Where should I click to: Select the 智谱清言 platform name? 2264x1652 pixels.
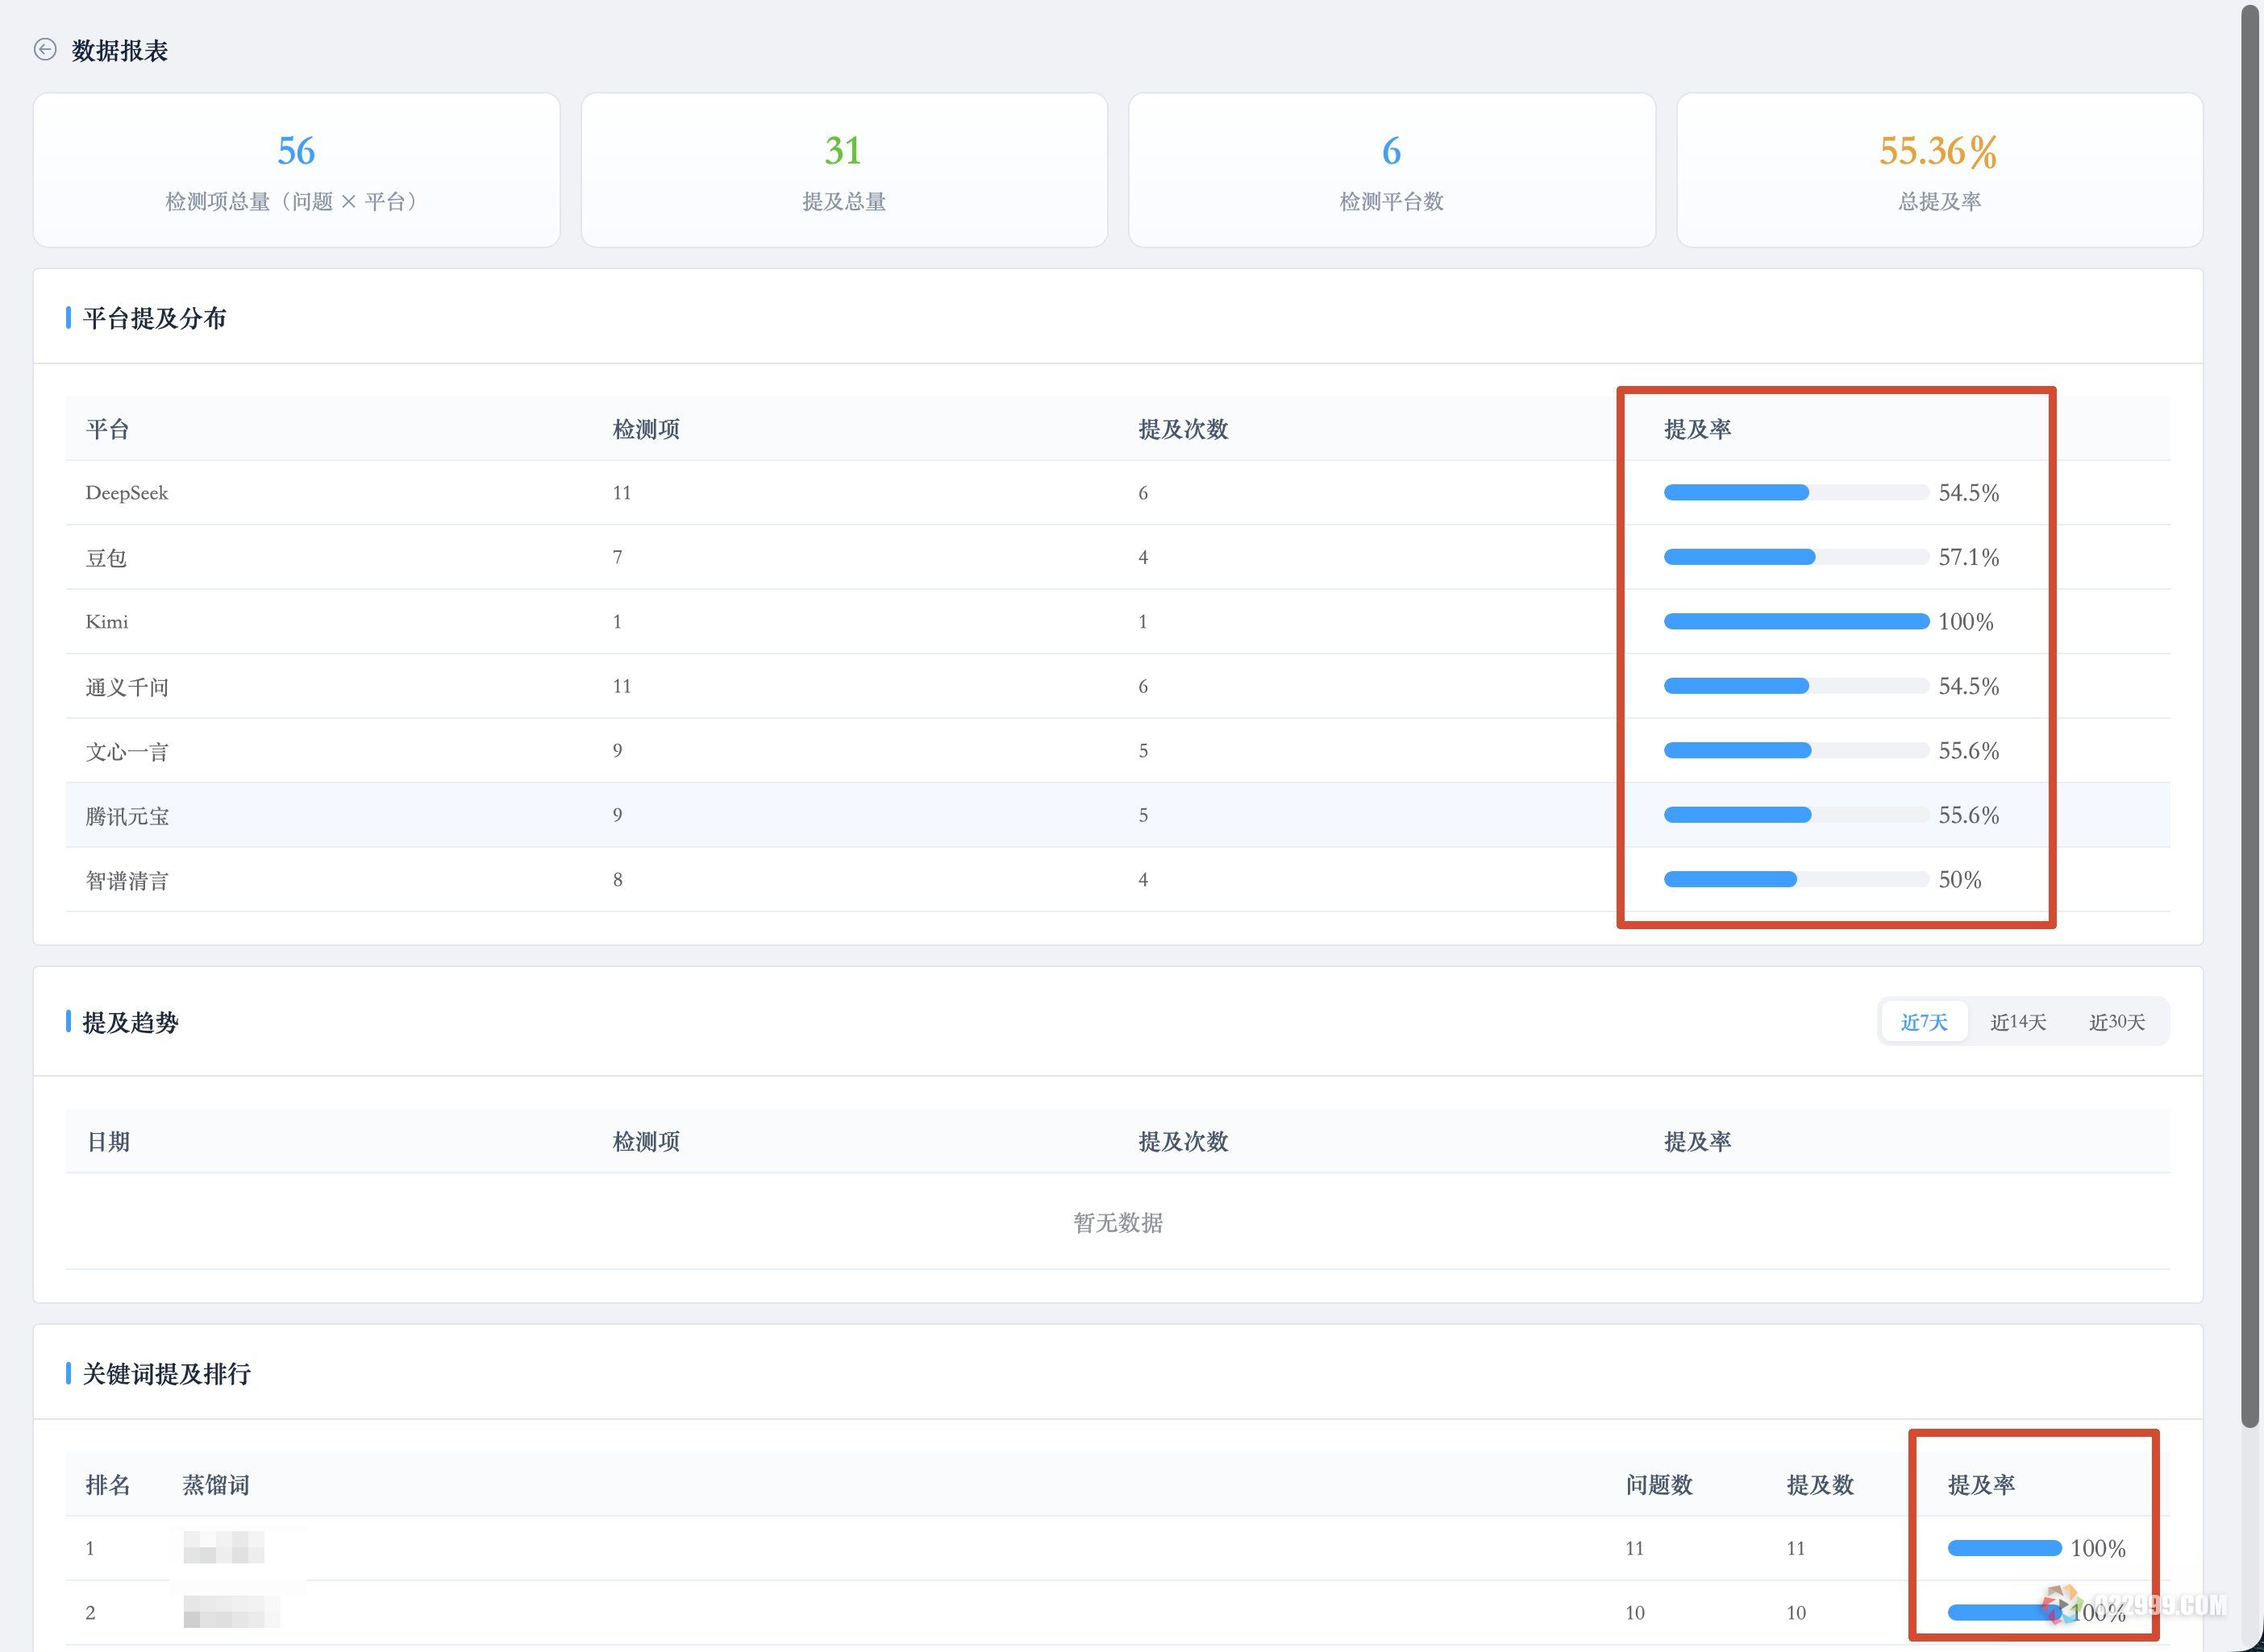coord(127,880)
